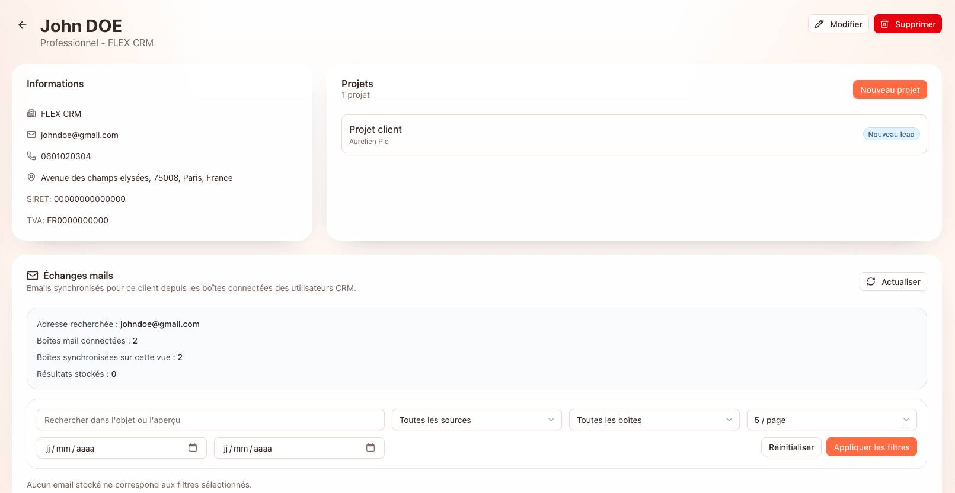Open the calendar picker of the first date field
Screen dimensions: 955x493
[x=193, y=447]
